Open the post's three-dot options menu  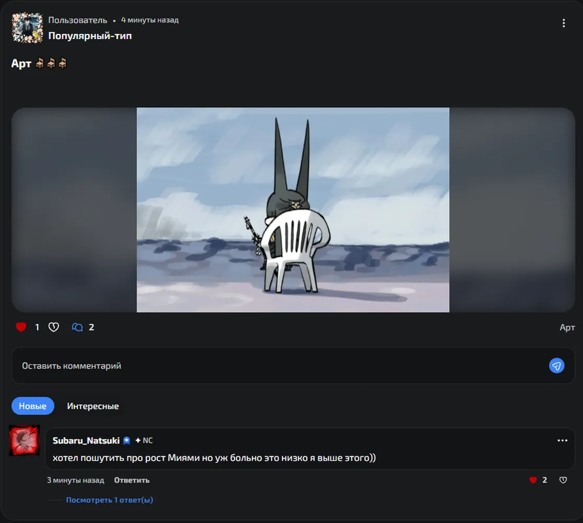[564, 23]
